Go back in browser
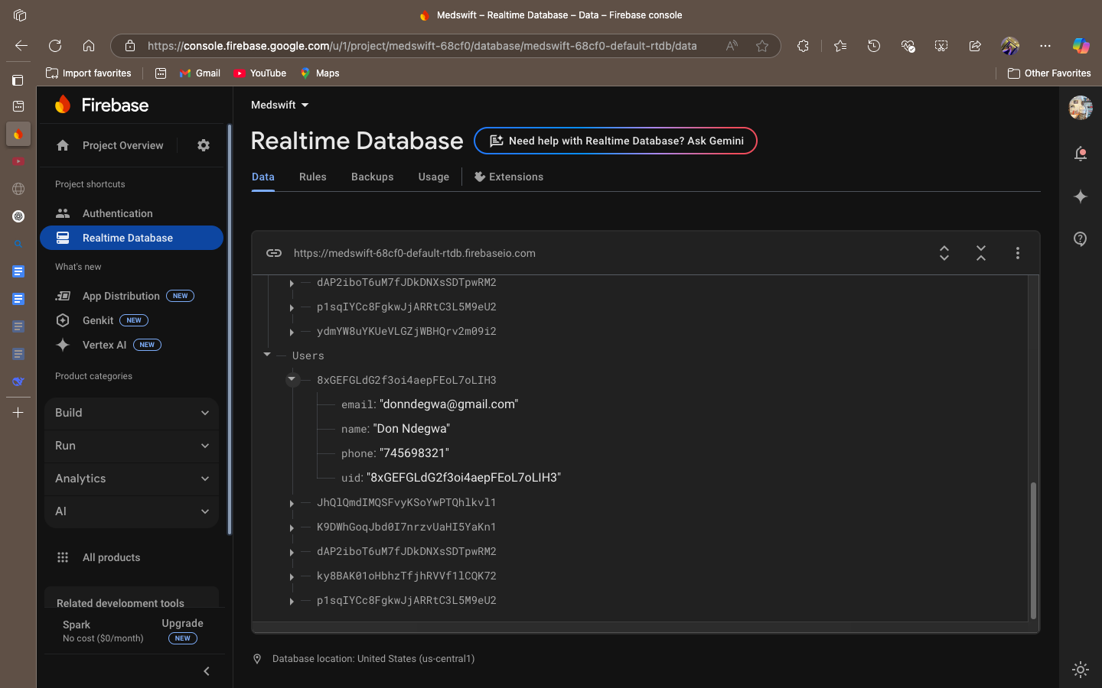Image resolution: width=1102 pixels, height=688 pixels. point(21,46)
